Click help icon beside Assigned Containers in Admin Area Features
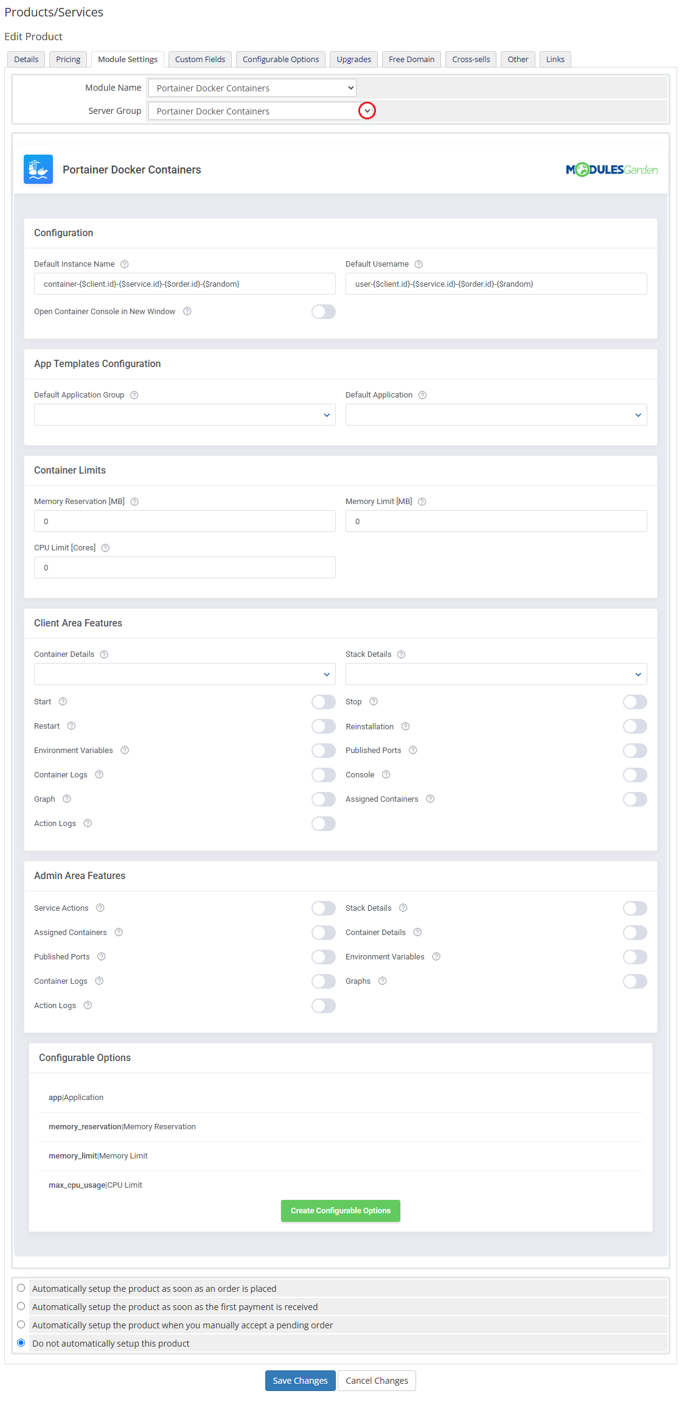Image resolution: width=682 pixels, height=1402 pixels. [119, 932]
